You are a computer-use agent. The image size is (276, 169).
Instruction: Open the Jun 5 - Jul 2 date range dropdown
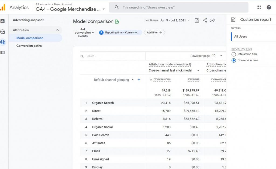coord(175,20)
